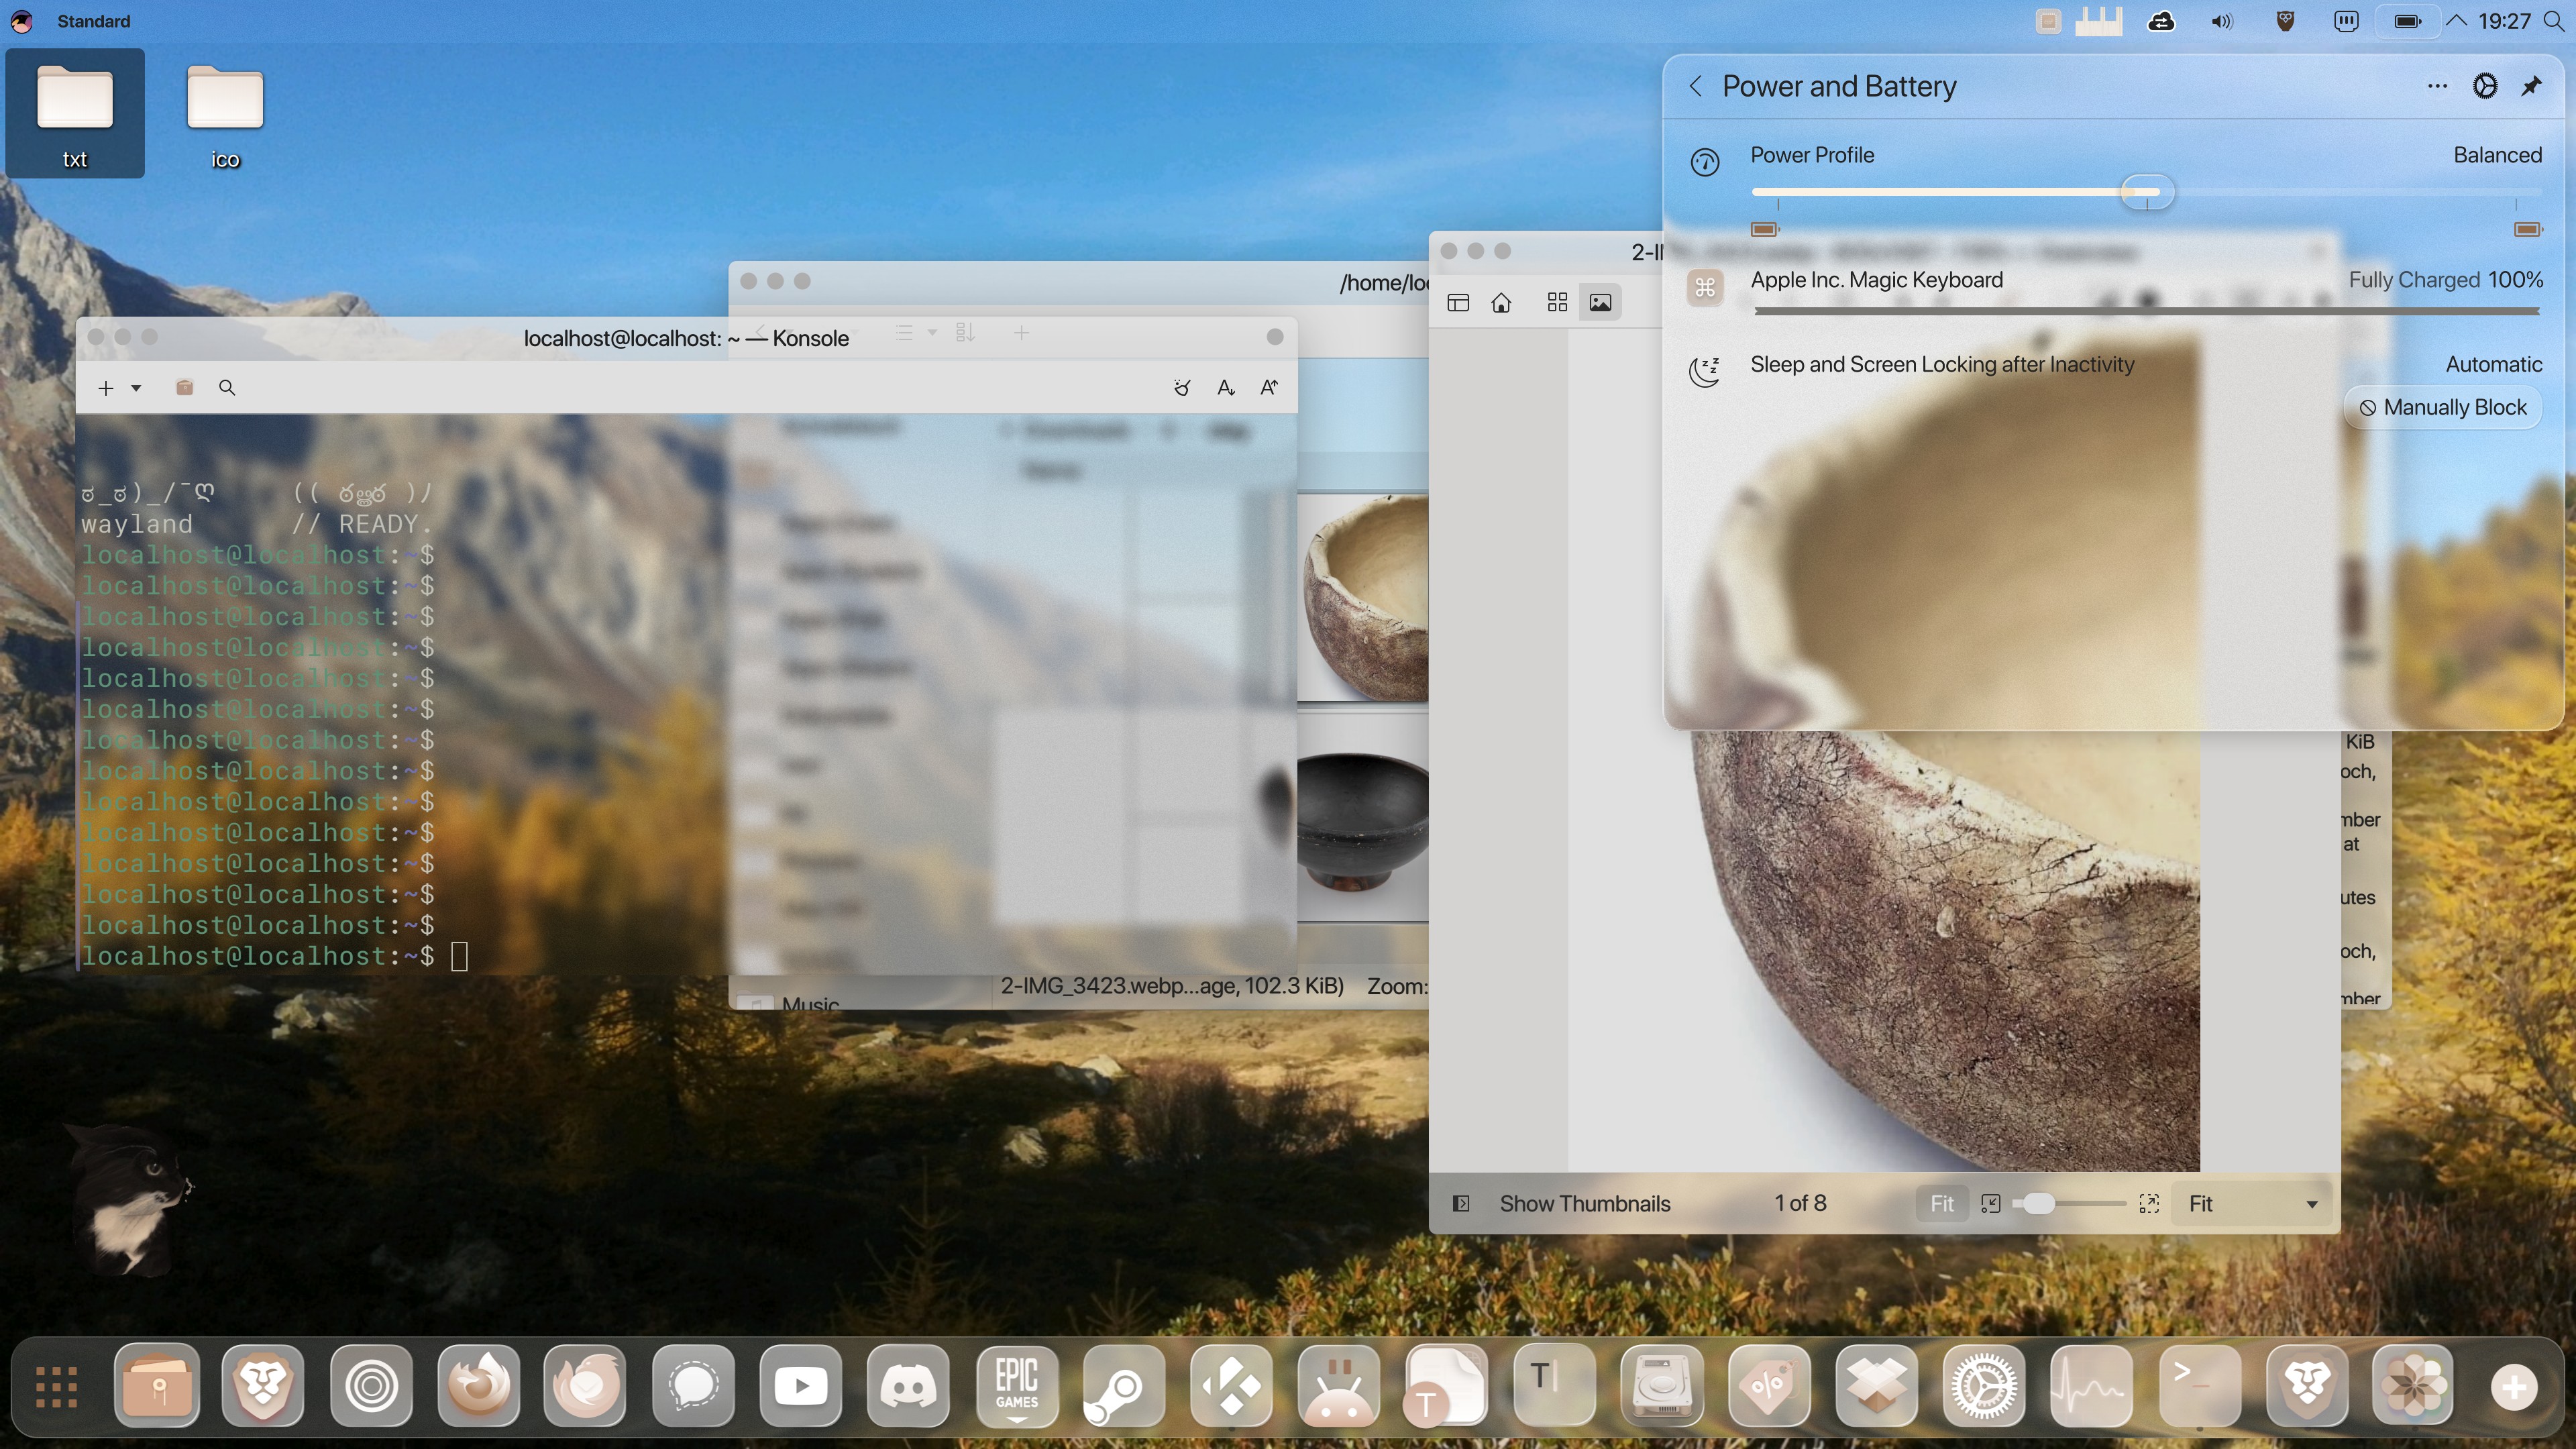This screenshot has height=1449, width=2576.
Task: Launch Discord from the dock
Action: click(908, 1386)
